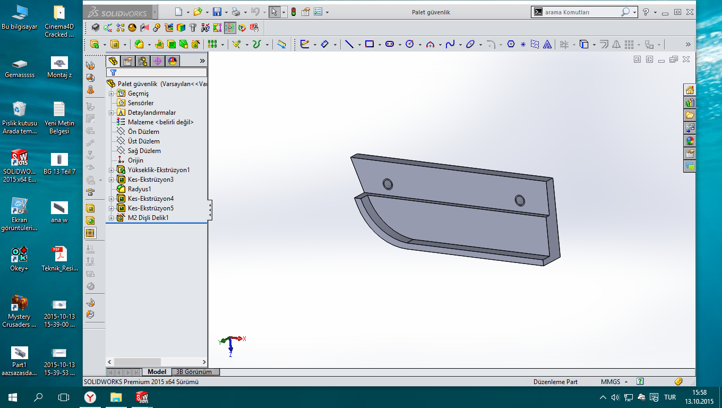Screen dimensions: 722x408
Task: Open Yandex browser from the taskbar
Action: click(91, 397)
